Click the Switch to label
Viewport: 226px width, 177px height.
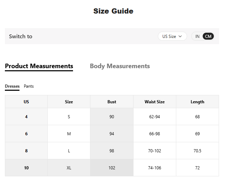pos(21,36)
